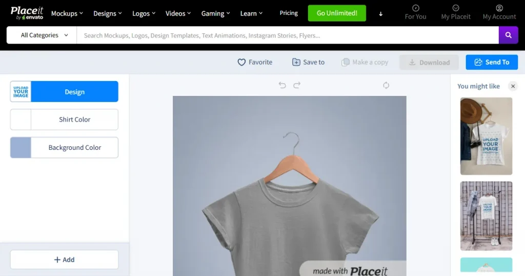
Task: Click the Go Unlimited! button
Action: [337, 13]
